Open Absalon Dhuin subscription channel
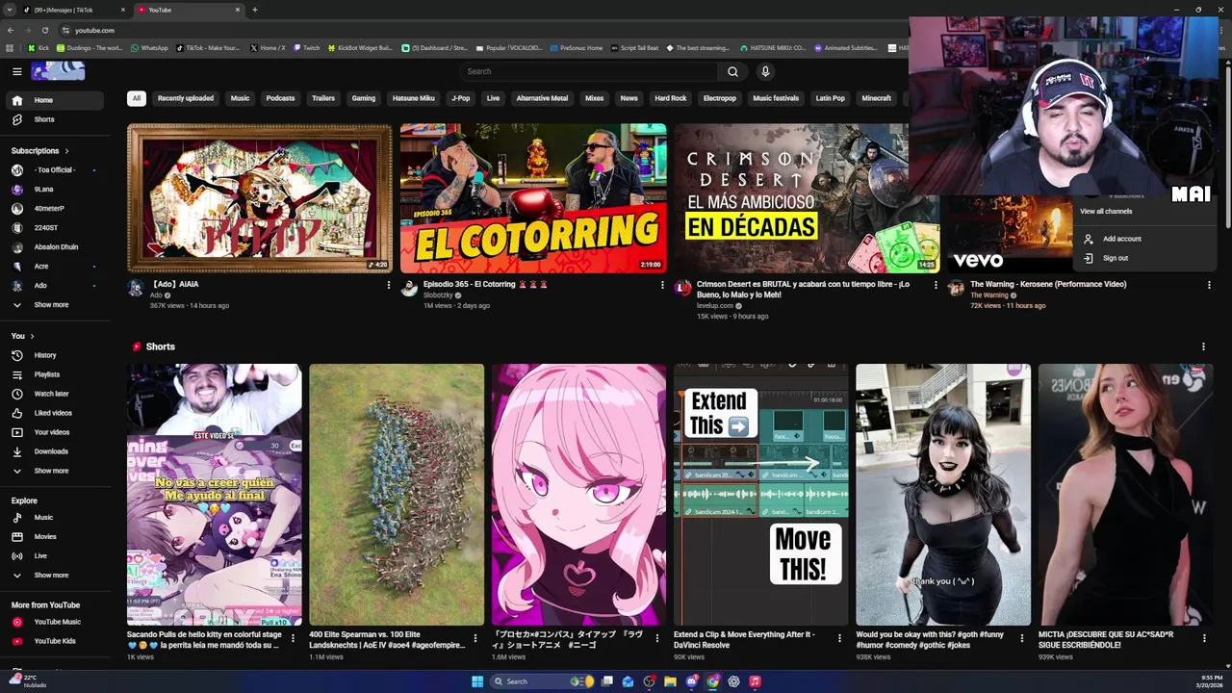The width and height of the screenshot is (1232, 693). pos(54,246)
